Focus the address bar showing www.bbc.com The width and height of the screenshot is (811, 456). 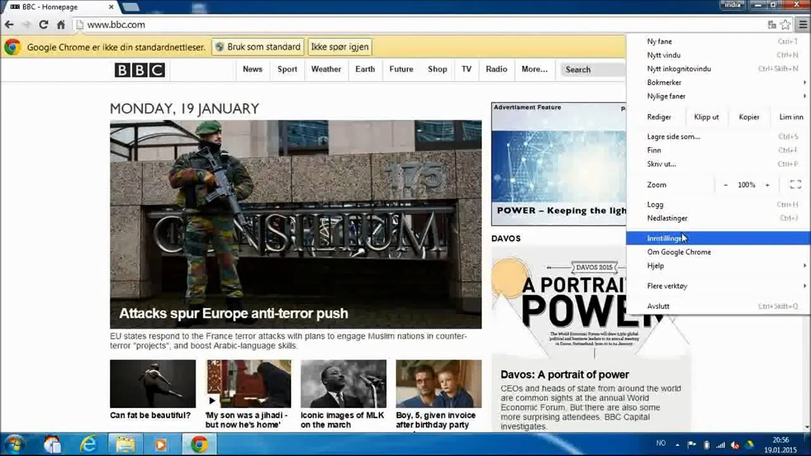tap(418, 25)
